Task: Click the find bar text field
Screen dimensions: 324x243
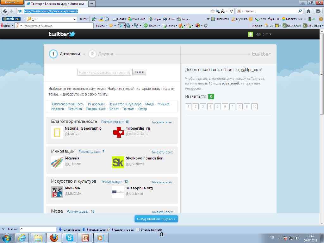Action: [38, 229]
